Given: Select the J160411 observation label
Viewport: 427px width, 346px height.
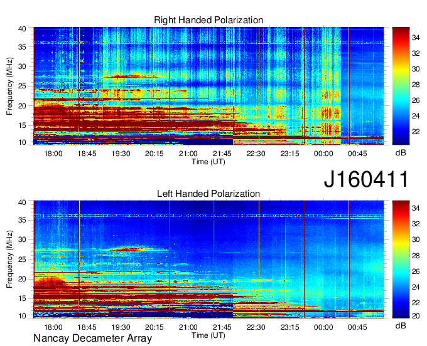Looking at the screenshot, I should [366, 179].
